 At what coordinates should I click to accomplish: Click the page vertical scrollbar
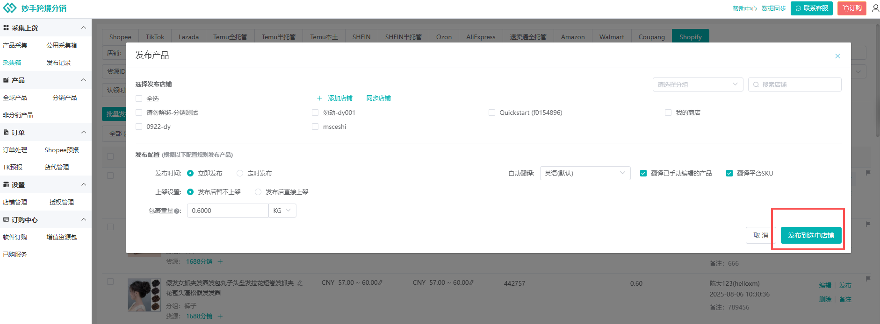tap(877, 80)
